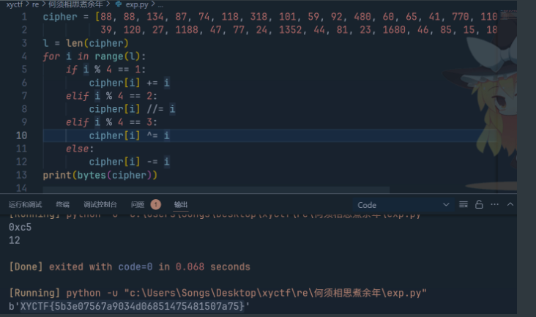Viewport: 536px width, 317px height.
Task: Open the 调试控制台 debug console tab
Action: coord(100,205)
